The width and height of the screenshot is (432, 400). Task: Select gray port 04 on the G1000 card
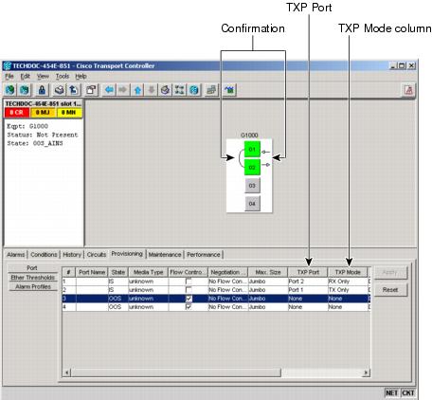click(252, 204)
